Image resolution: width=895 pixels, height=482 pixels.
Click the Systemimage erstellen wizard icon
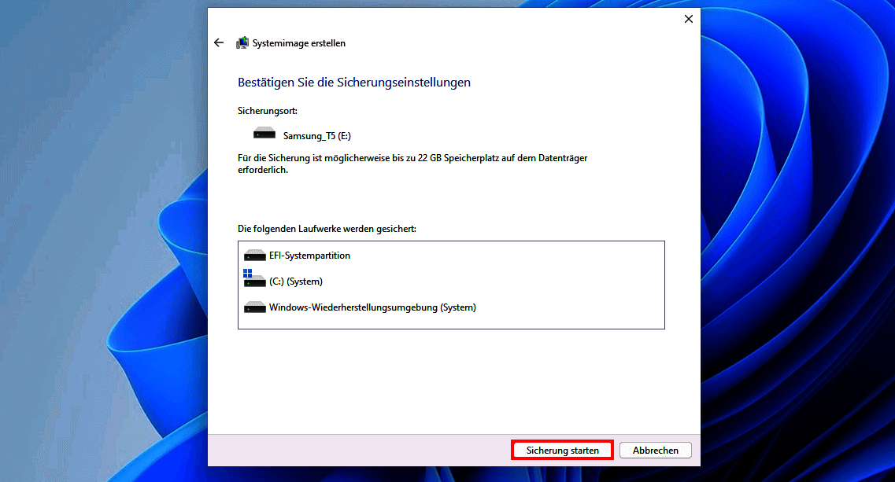[x=242, y=42]
